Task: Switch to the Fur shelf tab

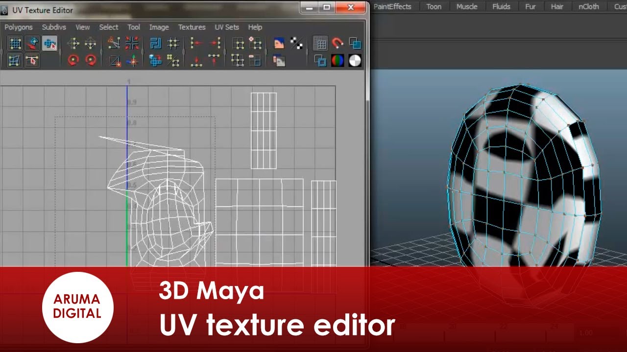Action: (531, 6)
